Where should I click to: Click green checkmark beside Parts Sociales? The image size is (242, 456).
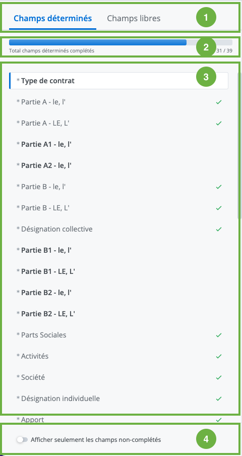pyautogui.click(x=219, y=335)
